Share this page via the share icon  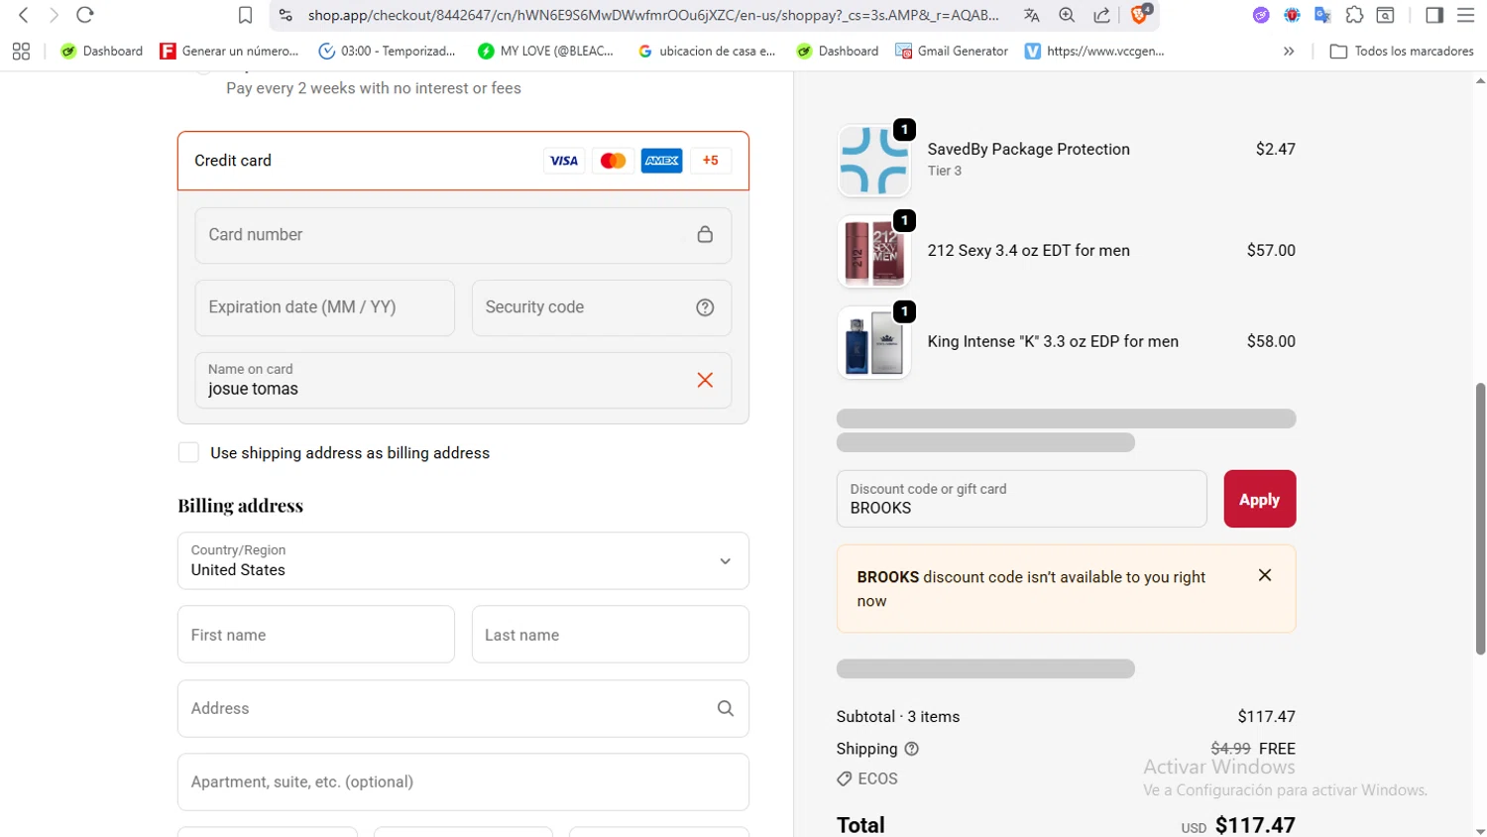coord(1101,15)
